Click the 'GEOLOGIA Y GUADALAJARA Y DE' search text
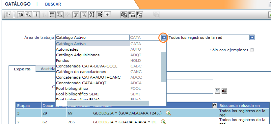Screen dimensions: 271x124 coord(125,122)
